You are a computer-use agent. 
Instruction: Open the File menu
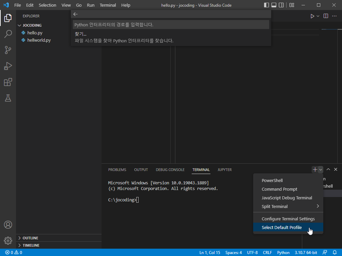(17, 5)
